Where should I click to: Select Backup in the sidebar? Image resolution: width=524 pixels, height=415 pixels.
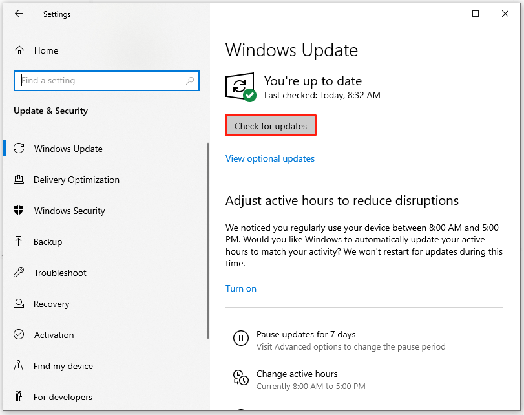click(x=48, y=242)
